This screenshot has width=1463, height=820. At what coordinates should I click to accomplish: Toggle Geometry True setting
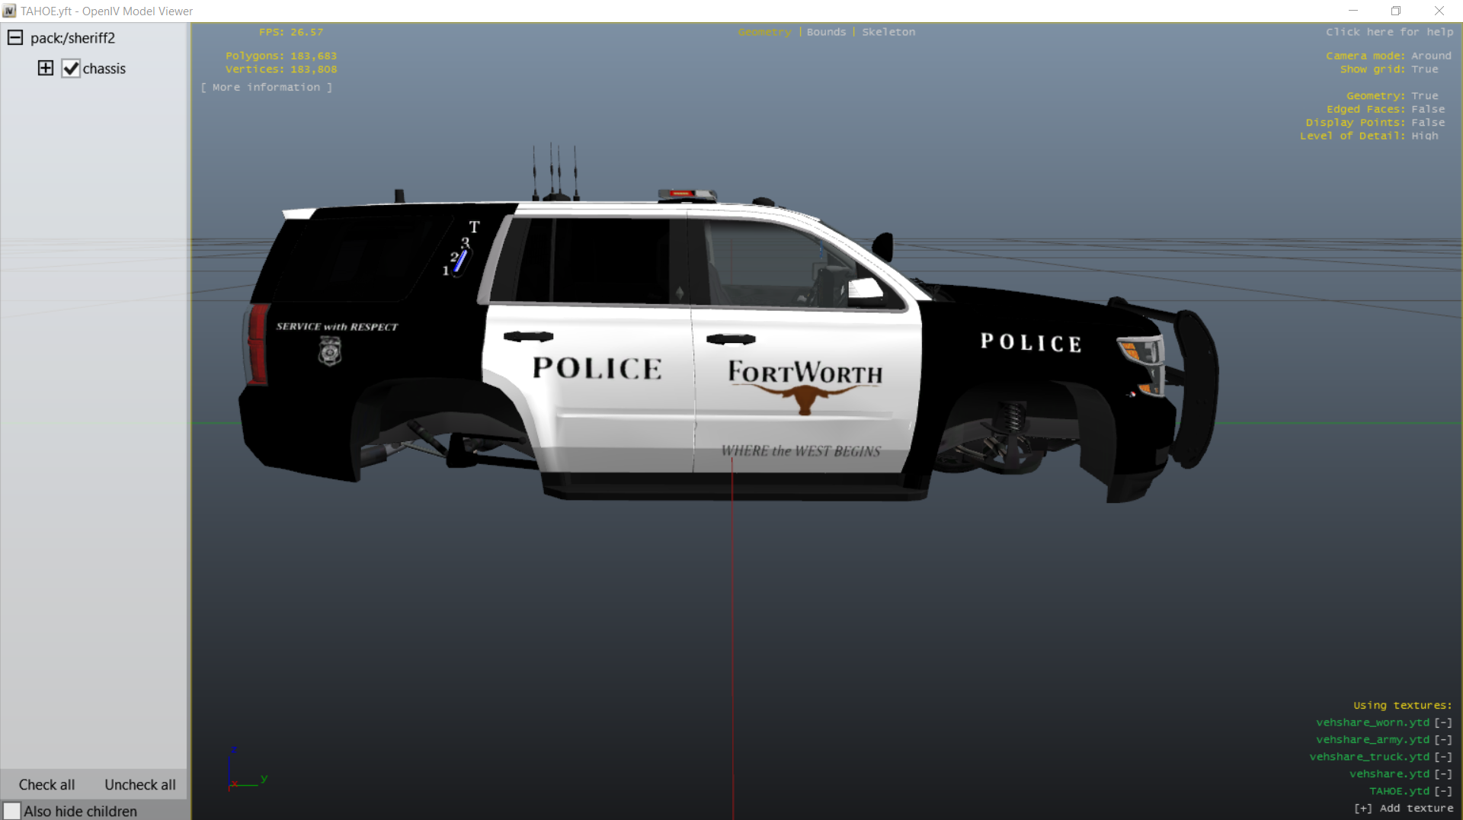(x=1424, y=96)
